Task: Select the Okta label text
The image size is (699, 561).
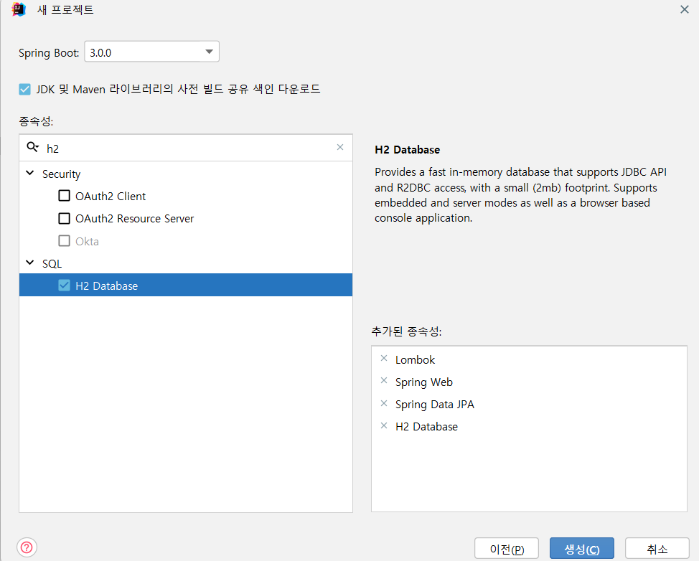Action: click(87, 241)
